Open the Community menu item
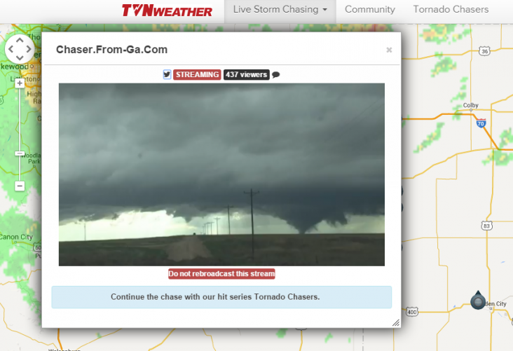 pyautogui.click(x=370, y=10)
